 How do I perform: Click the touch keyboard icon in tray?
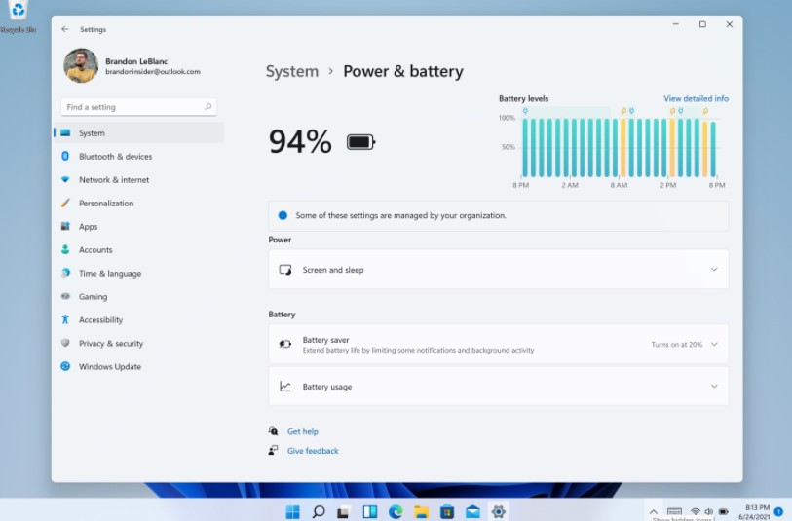click(674, 511)
